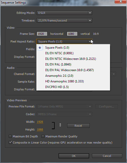Viewport: 127px width, 163px height.
Task: Open the Codec dropdown showing MPEG I-Frame
Action: (64, 114)
